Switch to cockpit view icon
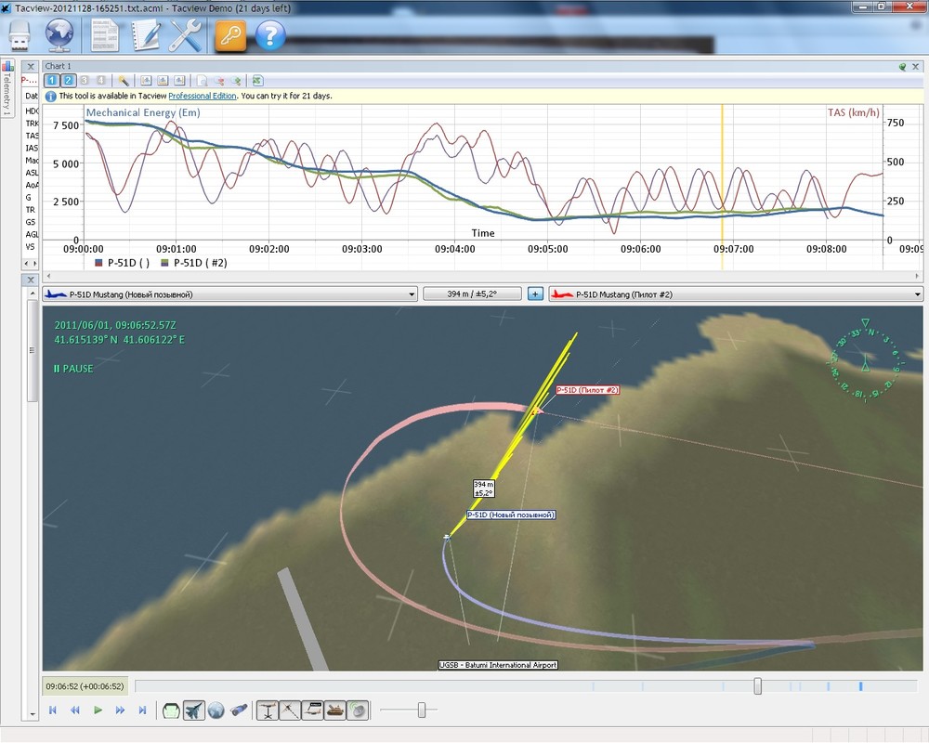The height and width of the screenshot is (743, 929). click(x=171, y=710)
